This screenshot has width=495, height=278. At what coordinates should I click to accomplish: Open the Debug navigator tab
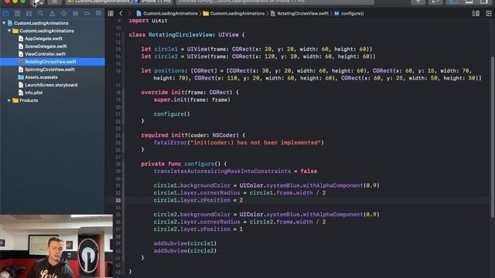point(76,14)
